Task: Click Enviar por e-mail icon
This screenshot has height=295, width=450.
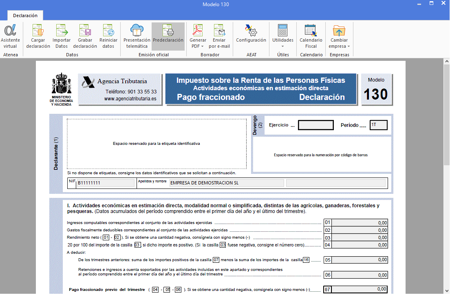Action: pos(219,30)
